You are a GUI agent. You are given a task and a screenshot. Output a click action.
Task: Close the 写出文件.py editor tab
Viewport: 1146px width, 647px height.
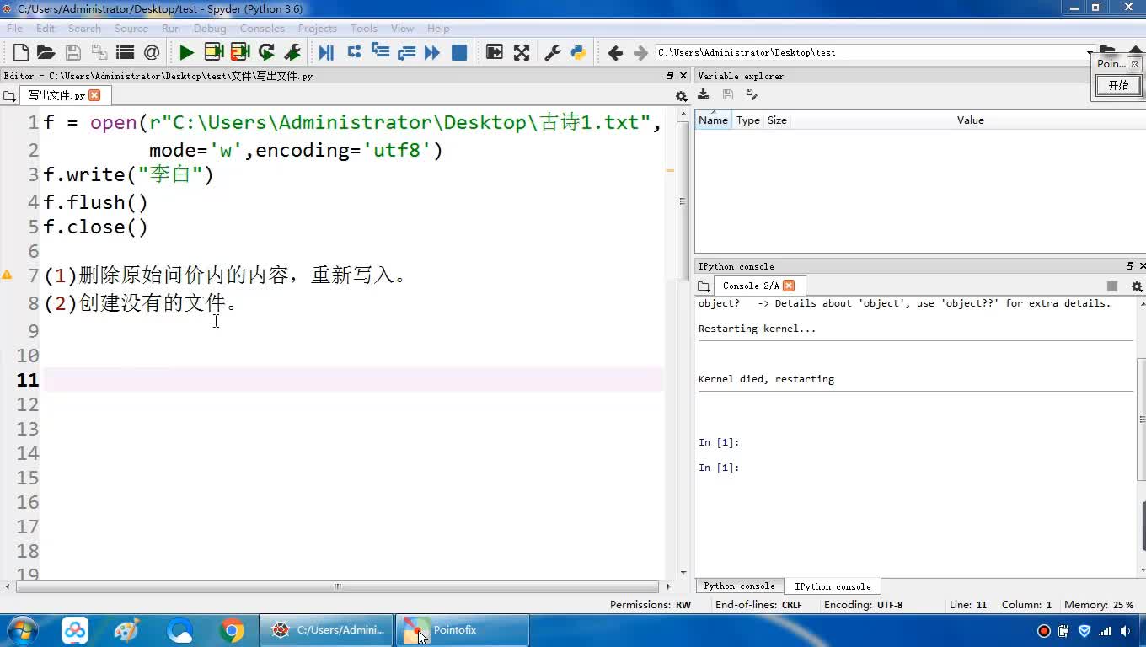pos(94,95)
